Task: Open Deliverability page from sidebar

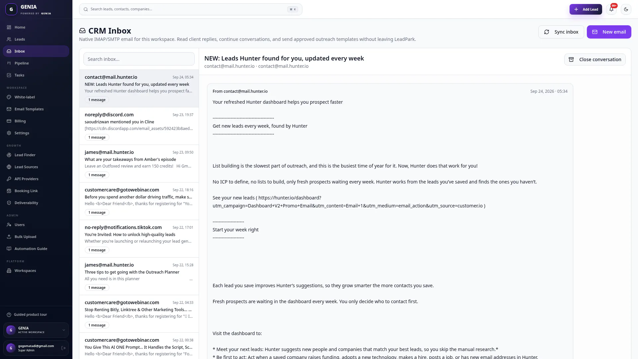Action: 36,203
